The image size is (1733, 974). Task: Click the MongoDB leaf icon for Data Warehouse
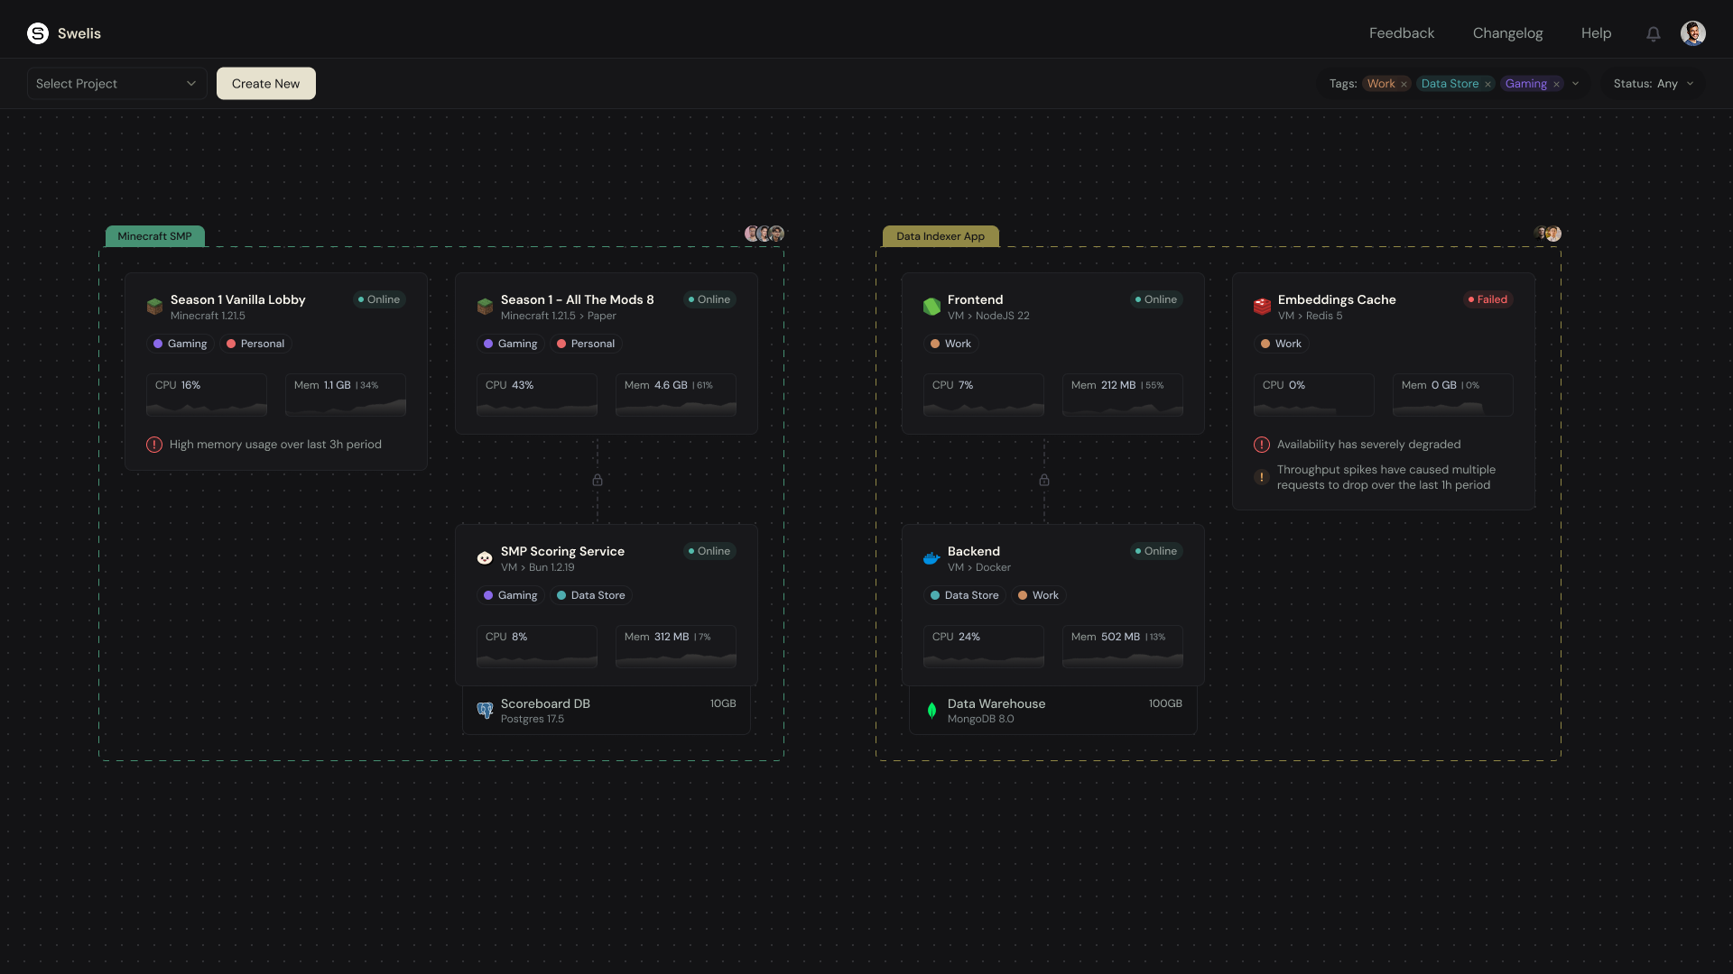point(931,711)
